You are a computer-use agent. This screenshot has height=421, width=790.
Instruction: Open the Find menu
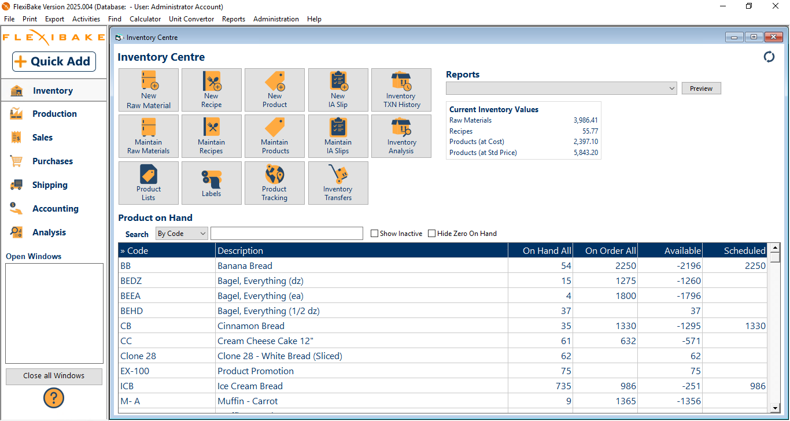[115, 19]
